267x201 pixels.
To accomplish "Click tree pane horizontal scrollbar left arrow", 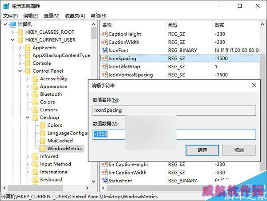I will click(x=4, y=188).
